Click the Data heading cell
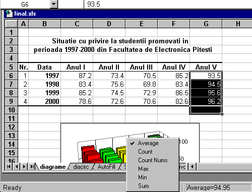252x192 pixels. click(x=44, y=67)
